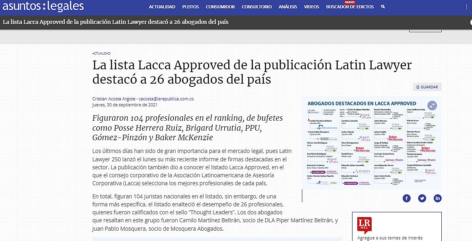Share article on Twitter
Viewport: 472px width, 241px height.
pos(422,198)
